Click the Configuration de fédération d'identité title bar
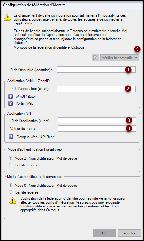This screenshot has height=241, width=144. coord(72,5)
